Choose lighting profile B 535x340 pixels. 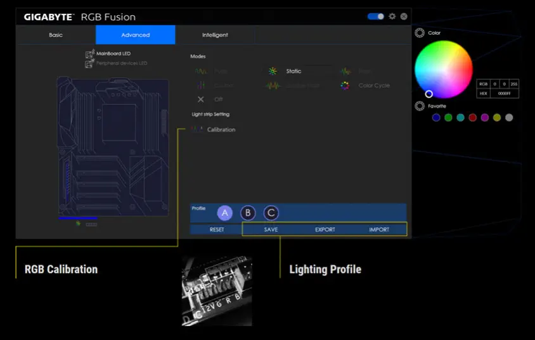coord(248,213)
